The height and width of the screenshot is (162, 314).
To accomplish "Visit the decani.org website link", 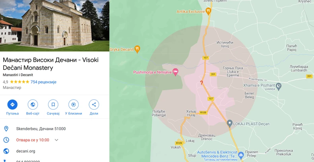I will 25,151.
